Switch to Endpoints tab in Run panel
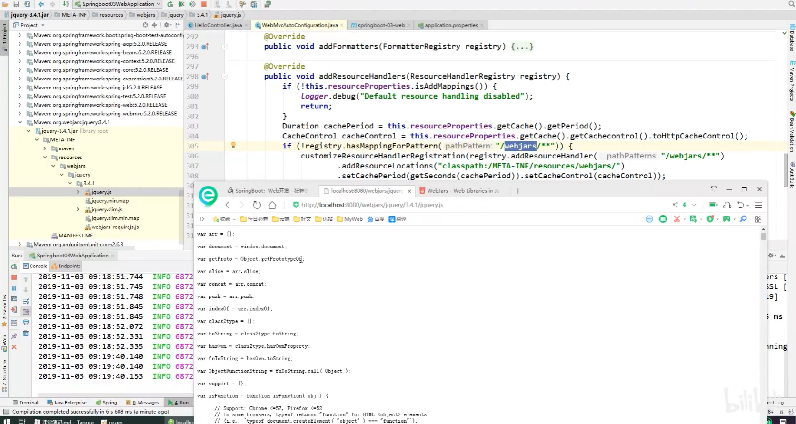 tap(66, 266)
